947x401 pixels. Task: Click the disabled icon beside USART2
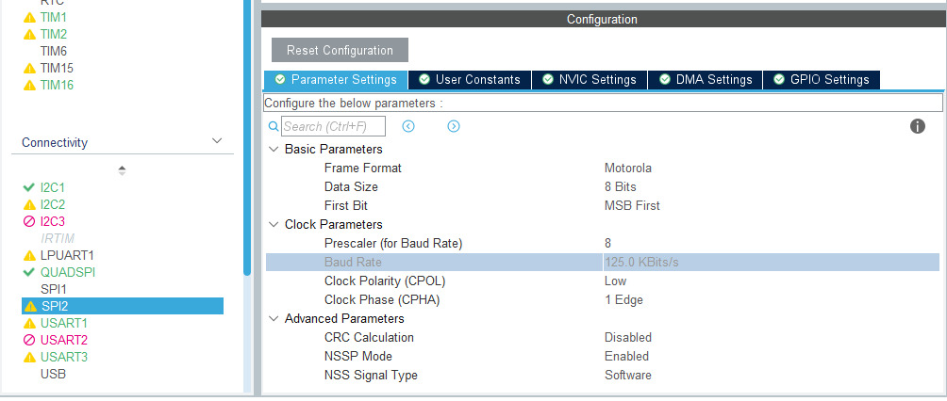[29, 340]
